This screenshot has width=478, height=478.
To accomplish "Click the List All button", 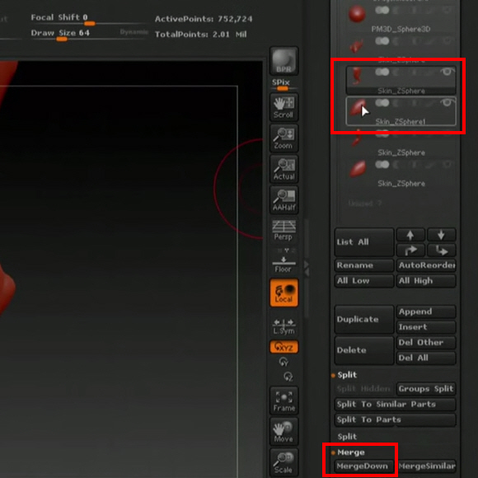I will coord(364,242).
